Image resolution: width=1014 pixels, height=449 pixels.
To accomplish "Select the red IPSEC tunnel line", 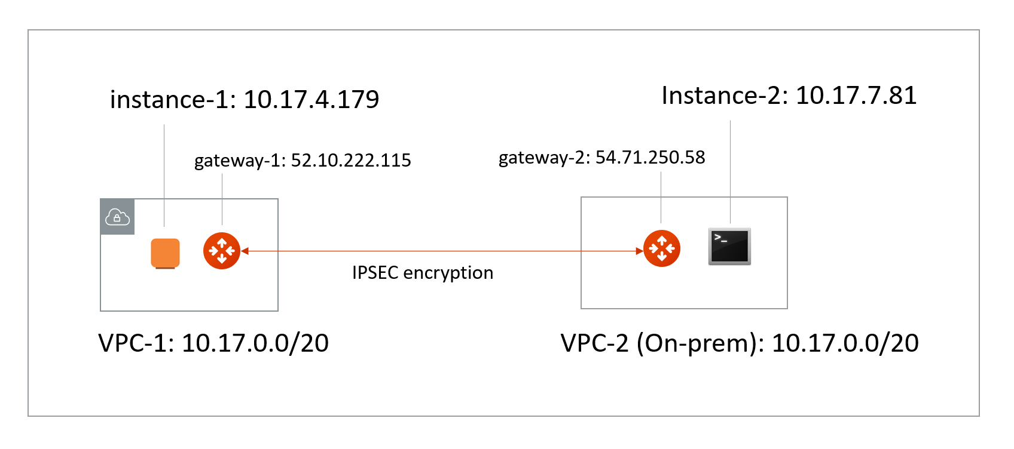I will [442, 251].
